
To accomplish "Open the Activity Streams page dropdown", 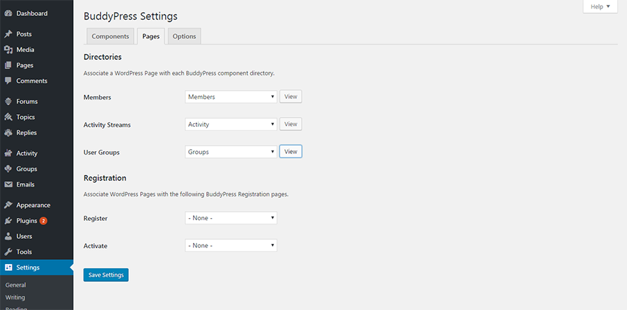I will 231,125.
